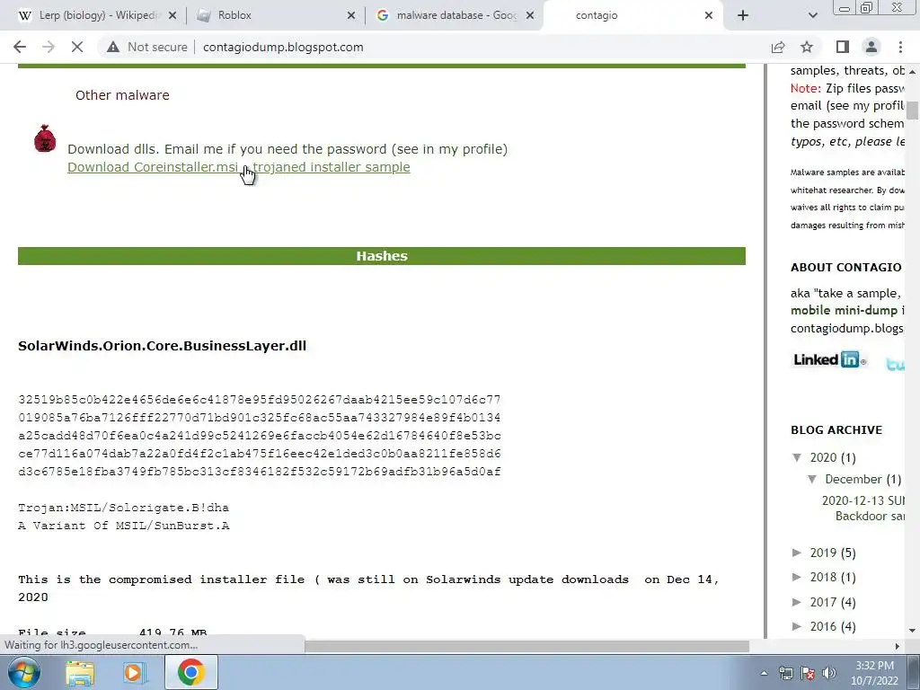Image resolution: width=920 pixels, height=690 pixels.
Task: Click the horizontal scrollbar thumb
Action: (526, 646)
